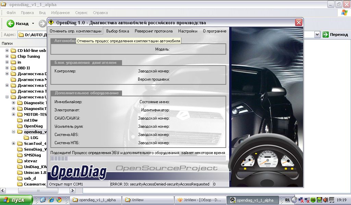Click the usb_d folder icon
The height and width of the screenshot is (205, 351).
[20, 178]
